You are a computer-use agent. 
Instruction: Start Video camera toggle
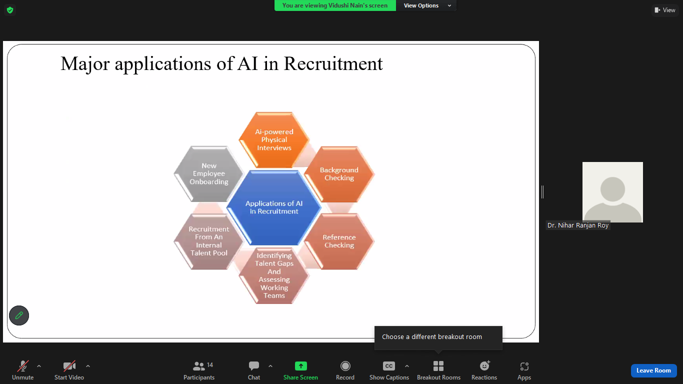coord(69,370)
